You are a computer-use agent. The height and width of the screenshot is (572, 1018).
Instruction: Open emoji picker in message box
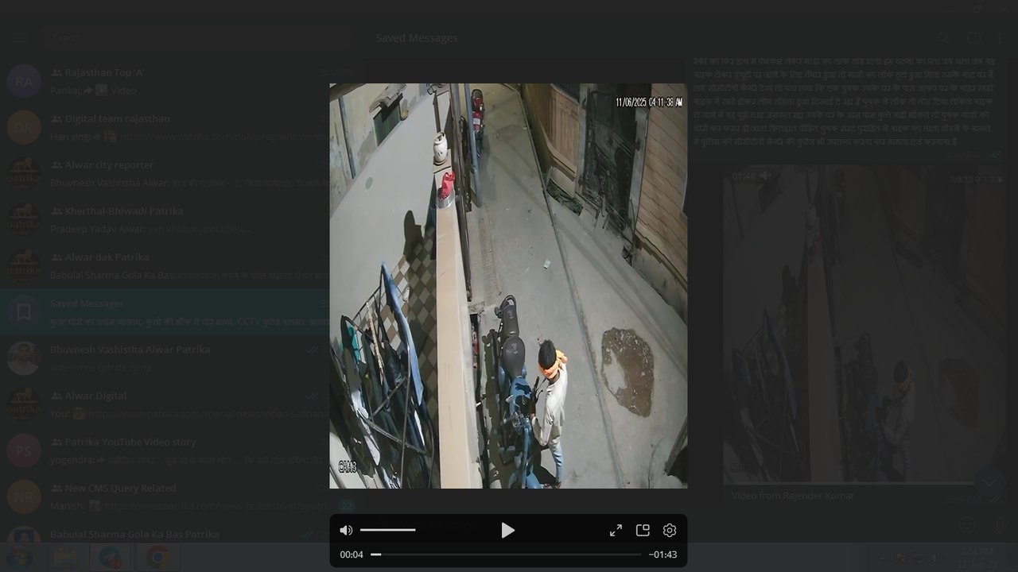pos(967,525)
